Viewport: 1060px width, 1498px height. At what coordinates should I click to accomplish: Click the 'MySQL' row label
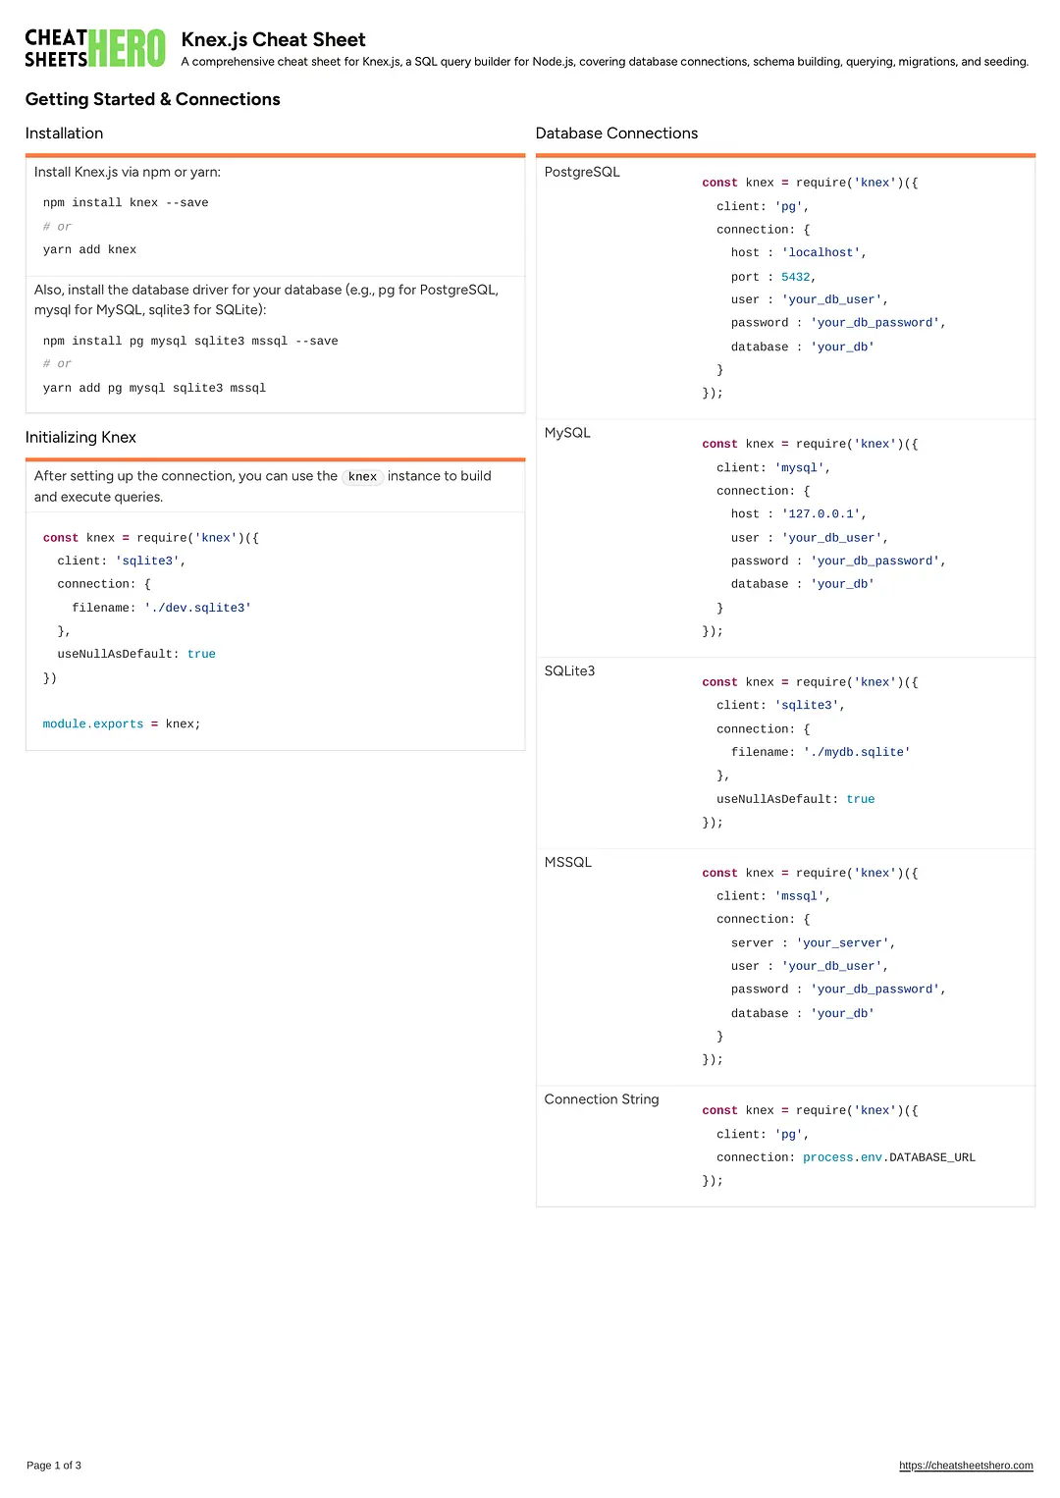pos(567,433)
